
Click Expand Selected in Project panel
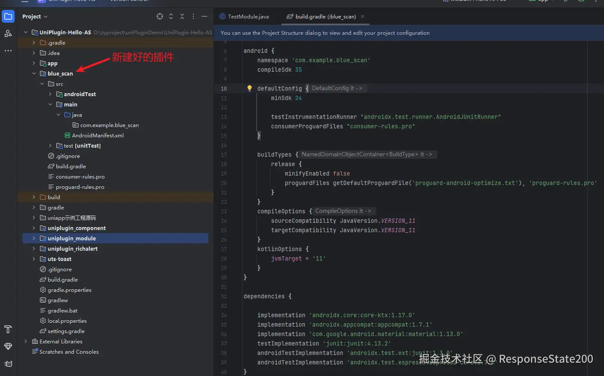171,16
